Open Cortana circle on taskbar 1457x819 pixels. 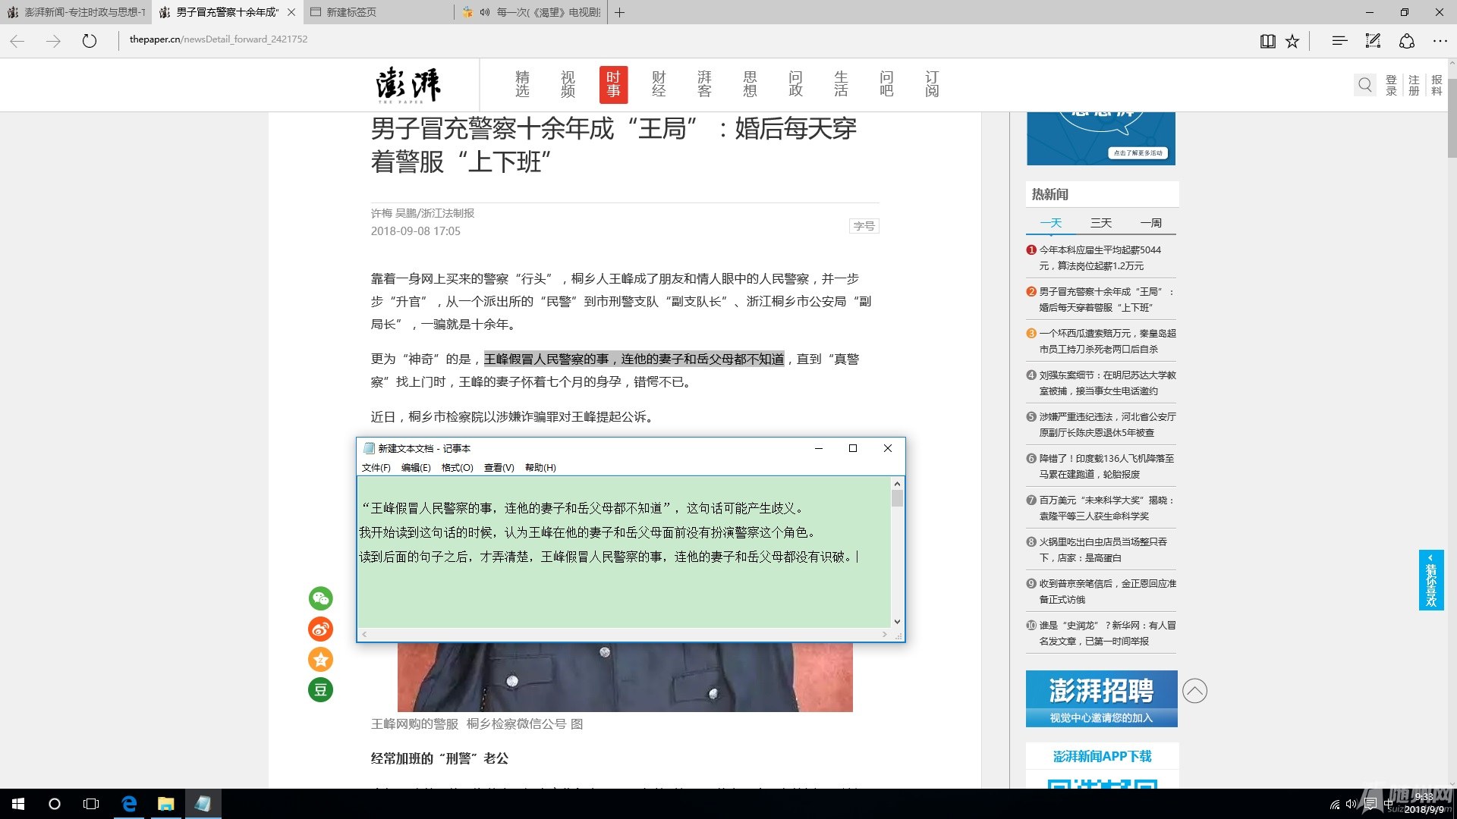55,804
